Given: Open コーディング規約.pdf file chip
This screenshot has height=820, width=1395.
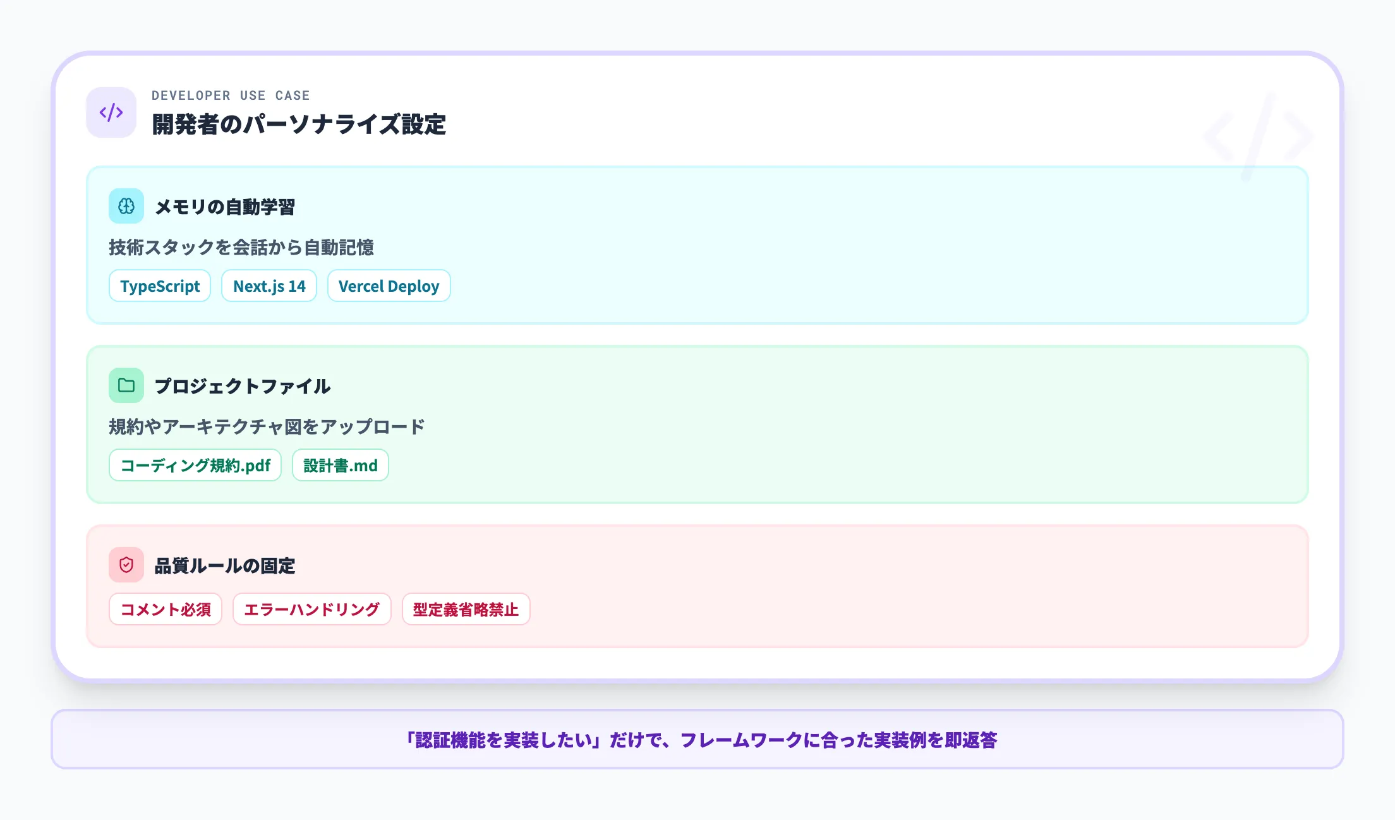Looking at the screenshot, I should (x=195, y=465).
